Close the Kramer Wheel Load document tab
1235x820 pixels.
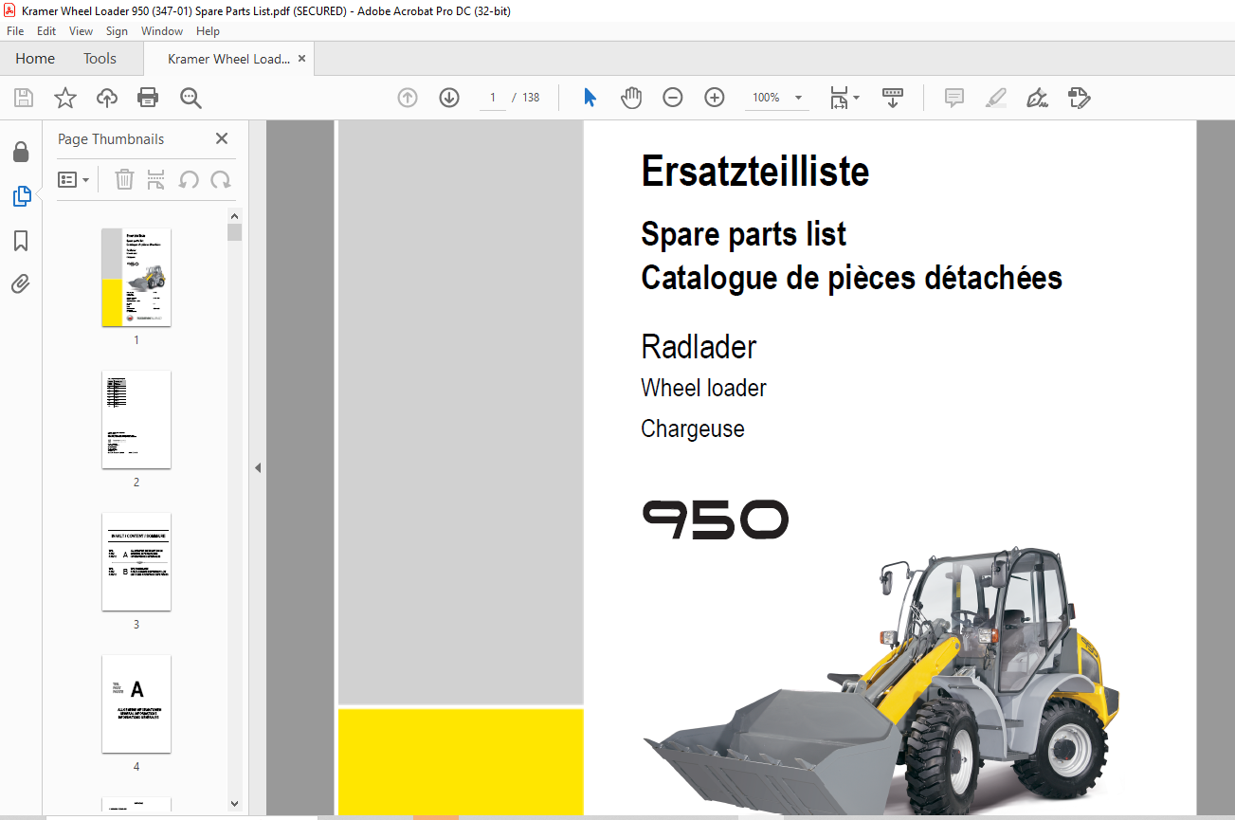pyautogui.click(x=301, y=59)
